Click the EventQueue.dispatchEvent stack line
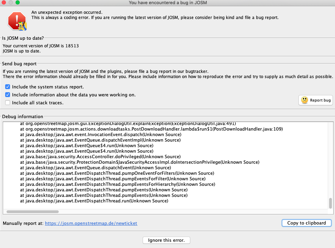This screenshot has height=248, width=335. pos(96,168)
